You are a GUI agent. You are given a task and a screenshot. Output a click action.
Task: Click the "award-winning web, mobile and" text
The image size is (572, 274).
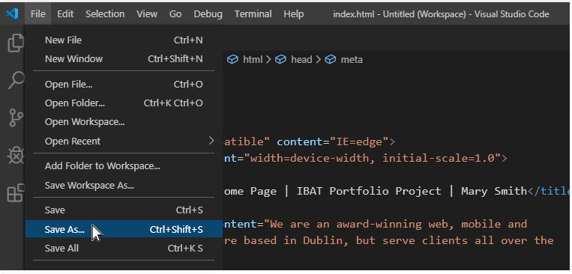(431, 224)
